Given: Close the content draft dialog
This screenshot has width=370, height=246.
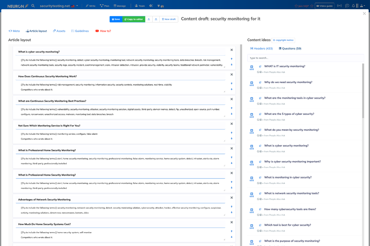Looking at the screenshot, I should click(364, 13).
